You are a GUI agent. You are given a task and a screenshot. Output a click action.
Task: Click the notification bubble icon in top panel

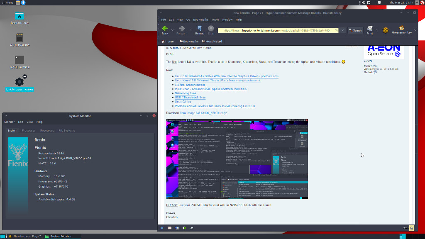click(x=379, y=2)
